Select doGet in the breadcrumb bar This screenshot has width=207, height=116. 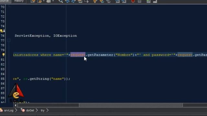pos(30,111)
